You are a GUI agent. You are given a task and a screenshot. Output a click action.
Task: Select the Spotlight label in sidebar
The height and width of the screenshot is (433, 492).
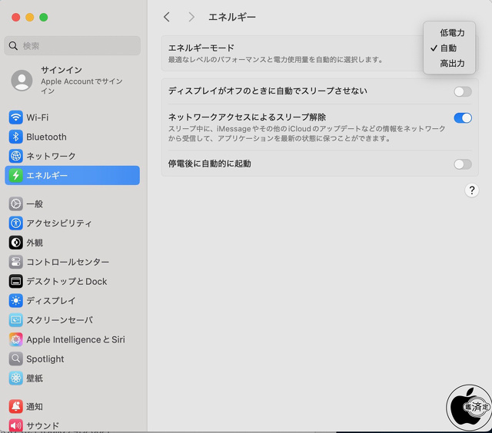tap(45, 359)
